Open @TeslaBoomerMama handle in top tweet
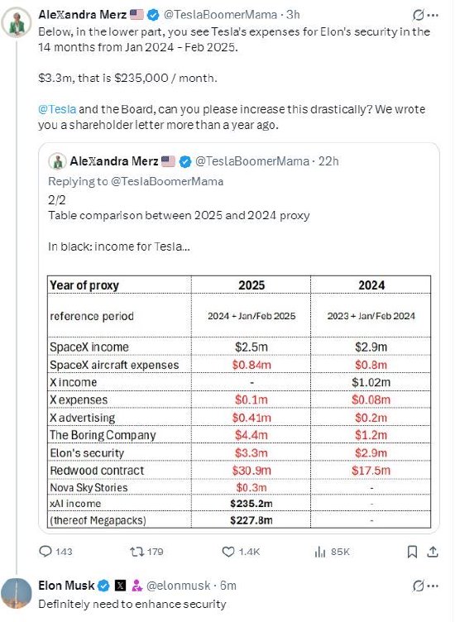Image resolution: width=455 pixels, height=622 pixels. click(220, 15)
